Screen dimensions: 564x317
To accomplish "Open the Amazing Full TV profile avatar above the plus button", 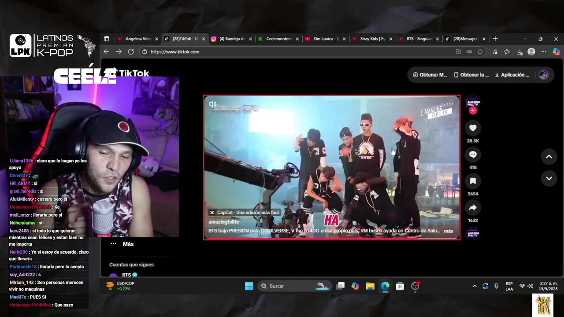I will coord(473,102).
